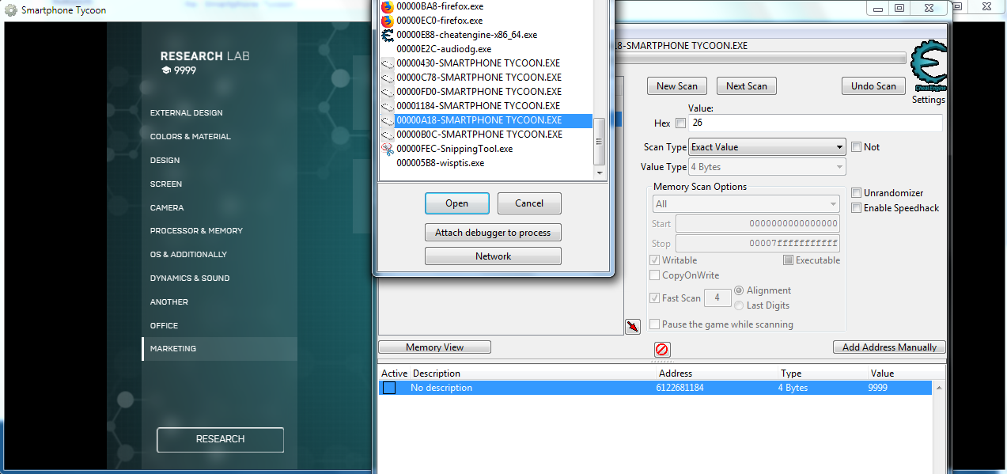The height and width of the screenshot is (474, 1007).
Task: Click the red arrow add selected addresses icon
Action: point(632,327)
